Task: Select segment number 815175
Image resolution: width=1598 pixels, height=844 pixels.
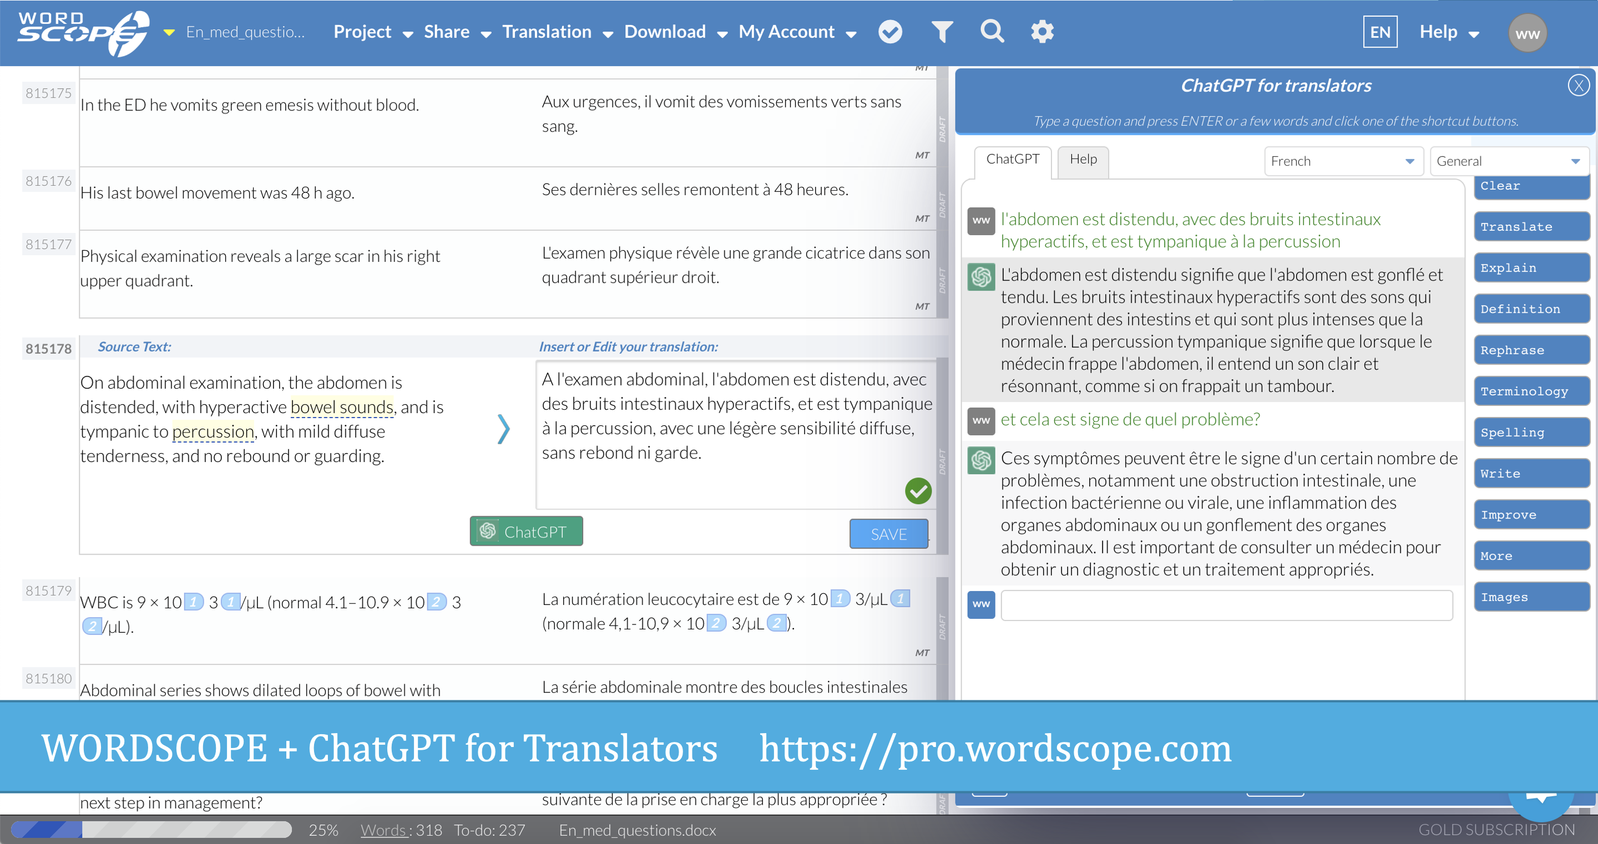Action: point(48,94)
